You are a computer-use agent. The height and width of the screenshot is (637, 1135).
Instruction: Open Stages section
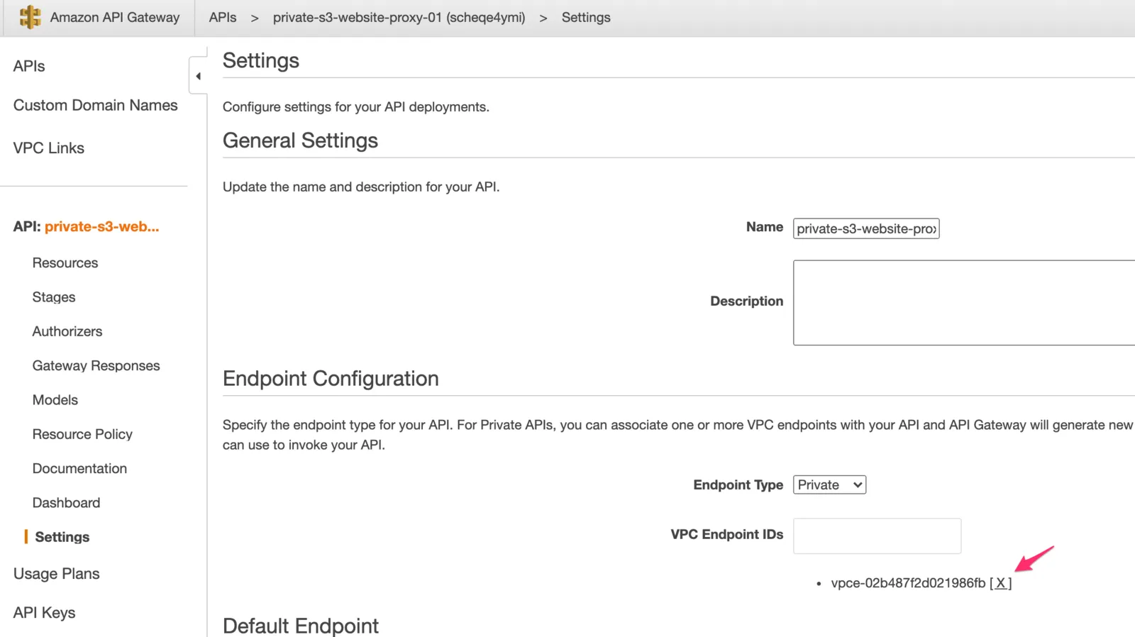[x=54, y=297]
